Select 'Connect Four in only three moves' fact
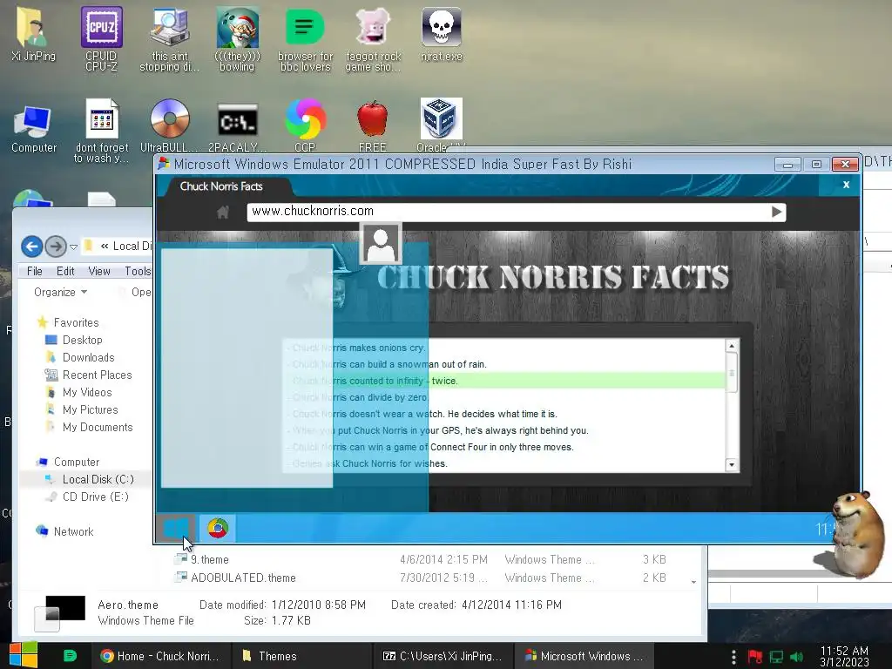Viewport: 892px width, 669px height. click(505, 447)
